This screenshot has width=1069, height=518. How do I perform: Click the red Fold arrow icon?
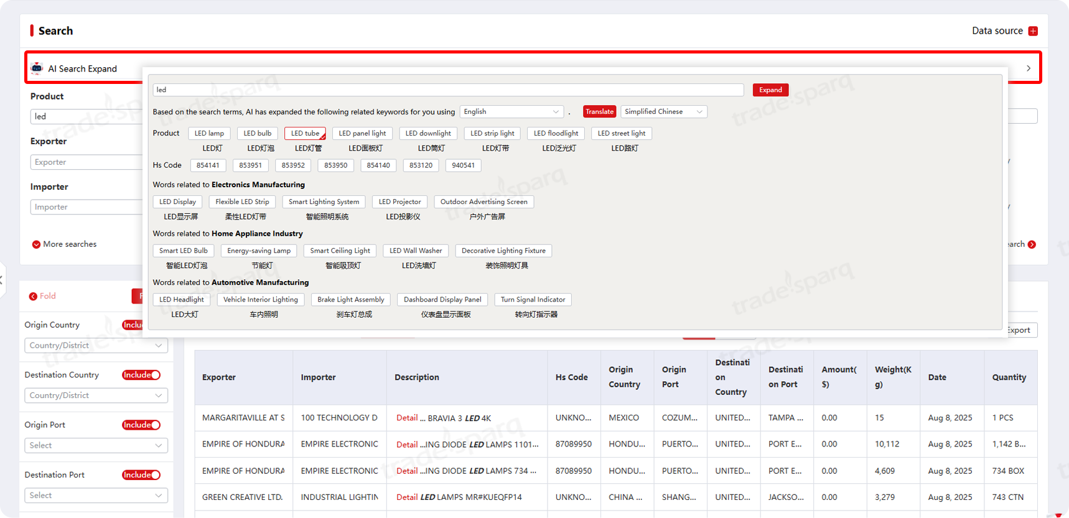click(x=33, y=297)
